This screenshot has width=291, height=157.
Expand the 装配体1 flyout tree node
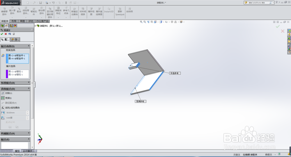tap(35, 26)
